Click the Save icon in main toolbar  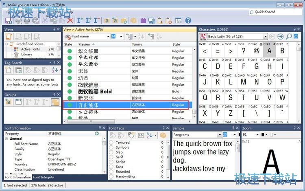[x=9, y=20]
